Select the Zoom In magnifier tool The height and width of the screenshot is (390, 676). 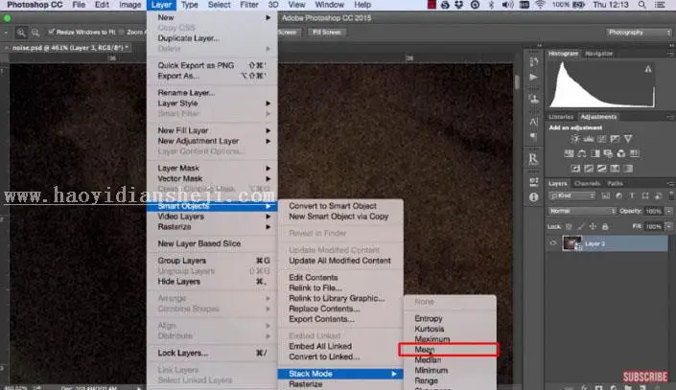(x=20, y=33)
